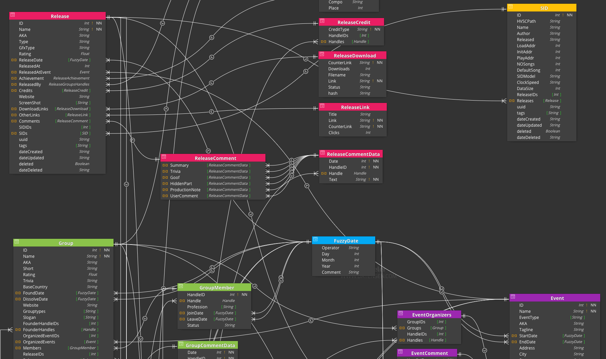Toggle the NN marker on Group's Name field

[x=106, y=256]
